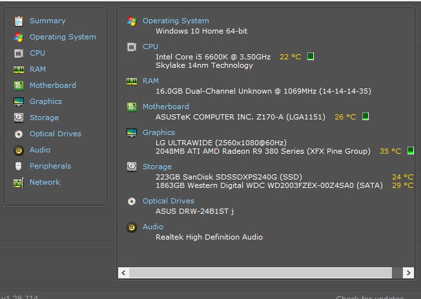Click the horizontal scrollbar thumb
The width and height of the screenshot is (421, 299).
pyautogui.click(x=260, y=273)
